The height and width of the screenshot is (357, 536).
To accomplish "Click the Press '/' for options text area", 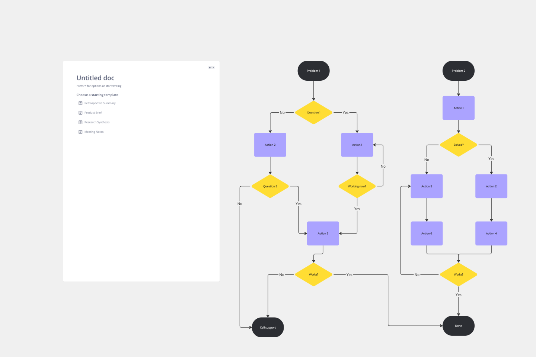I will click(x=99, y=86).
